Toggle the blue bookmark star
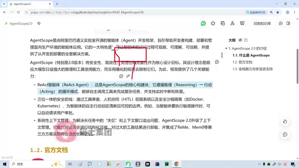This screenshot has height=168, width=299. (278, 12)
